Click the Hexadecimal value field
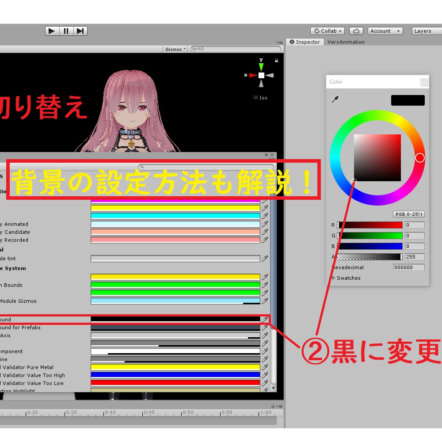This screenshot has width=442, height=442. pyautogui.click(x=408, y=267)
